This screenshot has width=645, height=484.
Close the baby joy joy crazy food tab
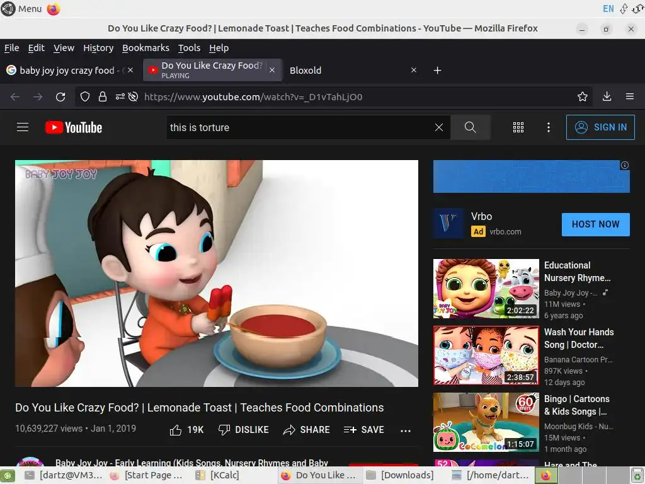pos(130,71)
